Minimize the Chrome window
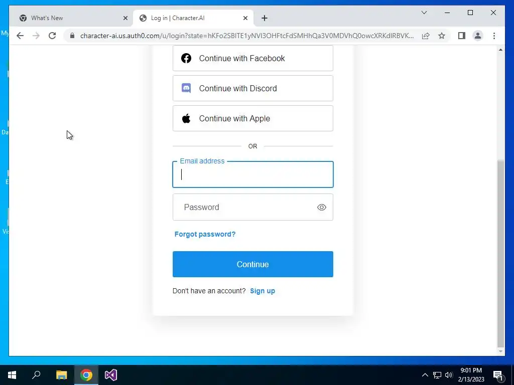This screenshot has width=514, height=385. (447, 13)
